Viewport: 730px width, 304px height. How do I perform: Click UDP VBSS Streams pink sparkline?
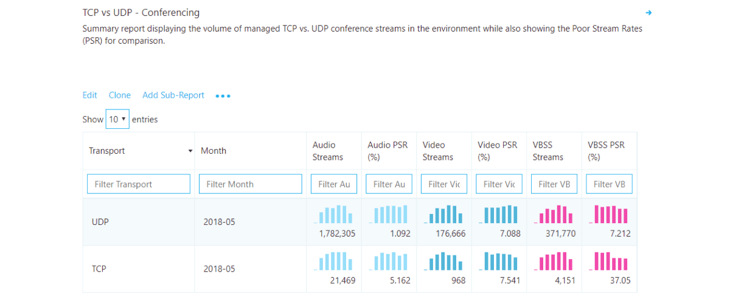pyautogui.click(x=554, y=215)
